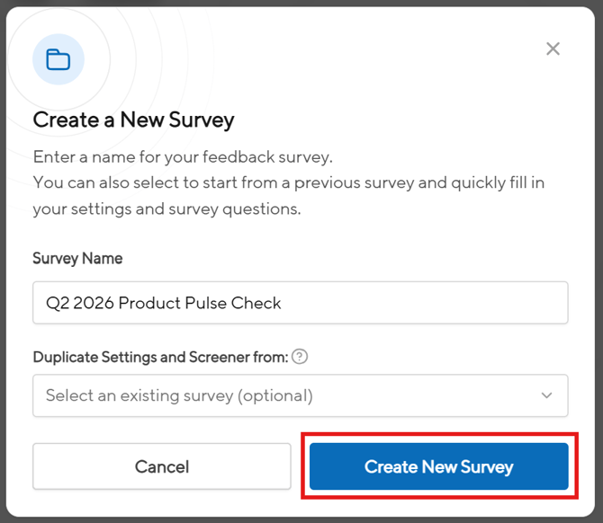Click the word 'Q2' in the name field

pos(58,303)
